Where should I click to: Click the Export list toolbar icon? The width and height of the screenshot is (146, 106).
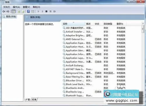tap(23, 11)
